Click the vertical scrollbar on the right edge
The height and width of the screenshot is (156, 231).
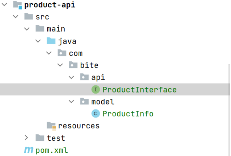229,109
